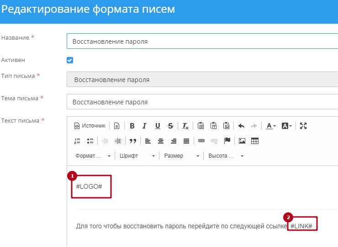338x247 pixels.
Task: Undo the last action
Action: (x=241, y=126)
